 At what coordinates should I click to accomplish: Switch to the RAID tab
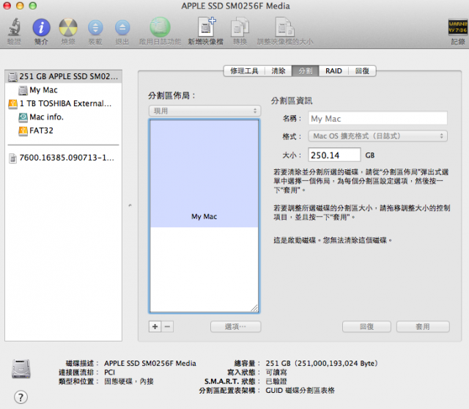pos(333,71)
